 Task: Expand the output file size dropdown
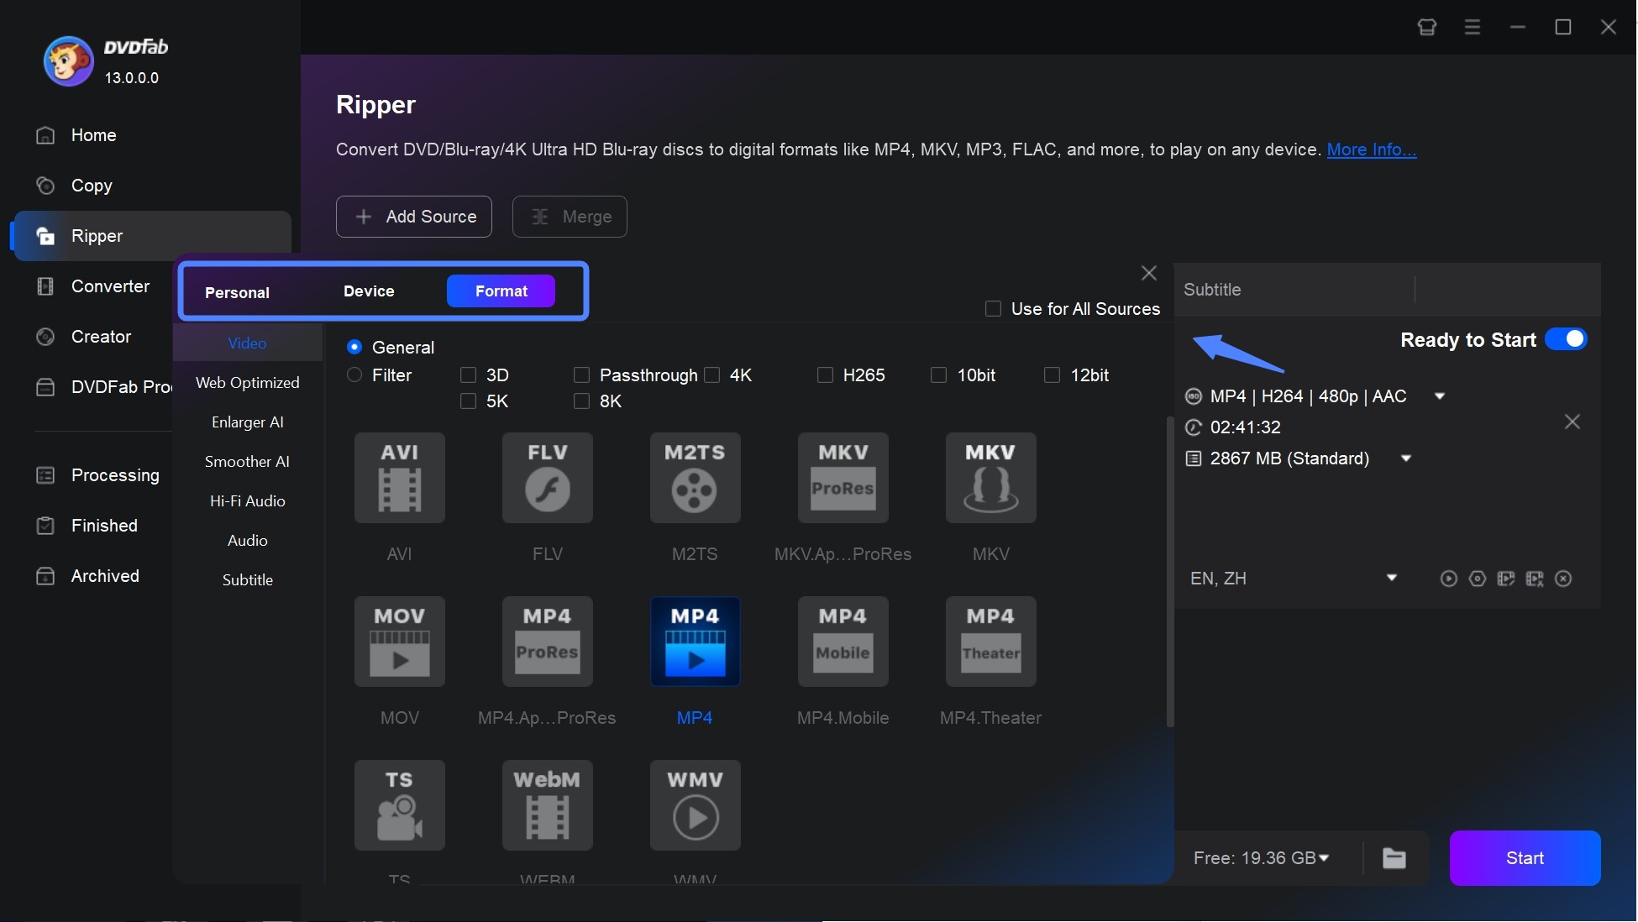tap(1406, 458)
